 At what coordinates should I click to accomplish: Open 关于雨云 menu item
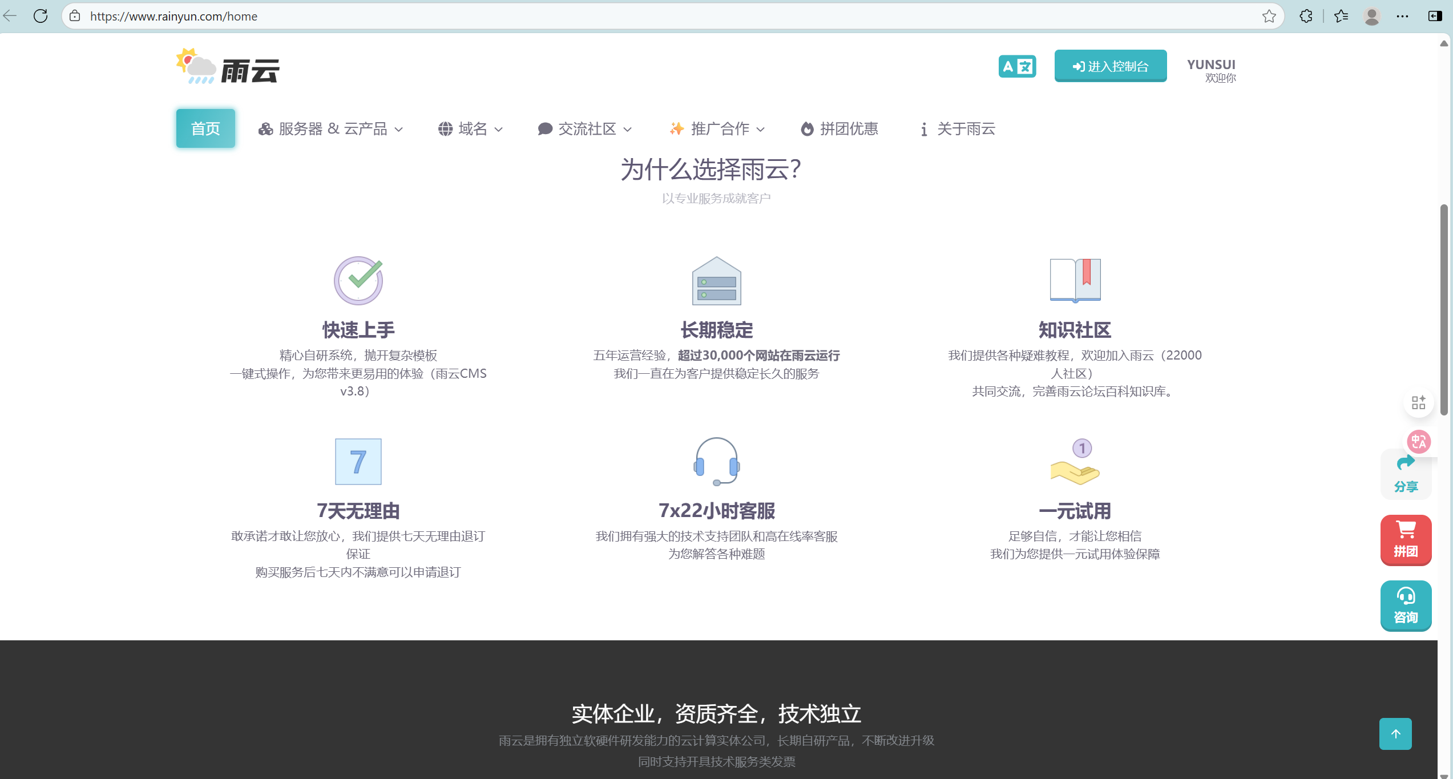(x=958, y=129)
